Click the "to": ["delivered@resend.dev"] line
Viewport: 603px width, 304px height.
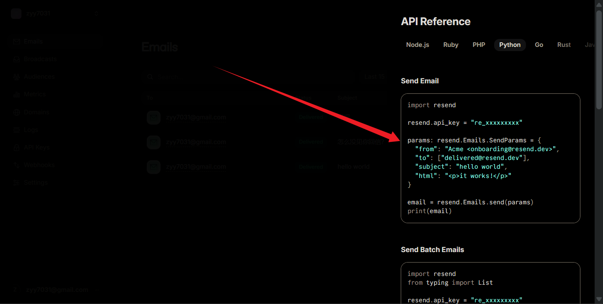click(x=472, y=158)
